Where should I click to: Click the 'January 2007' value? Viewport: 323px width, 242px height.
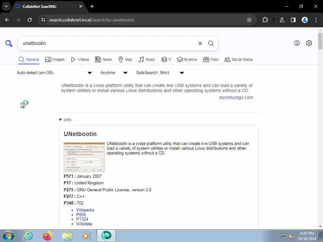click(89, 176)
